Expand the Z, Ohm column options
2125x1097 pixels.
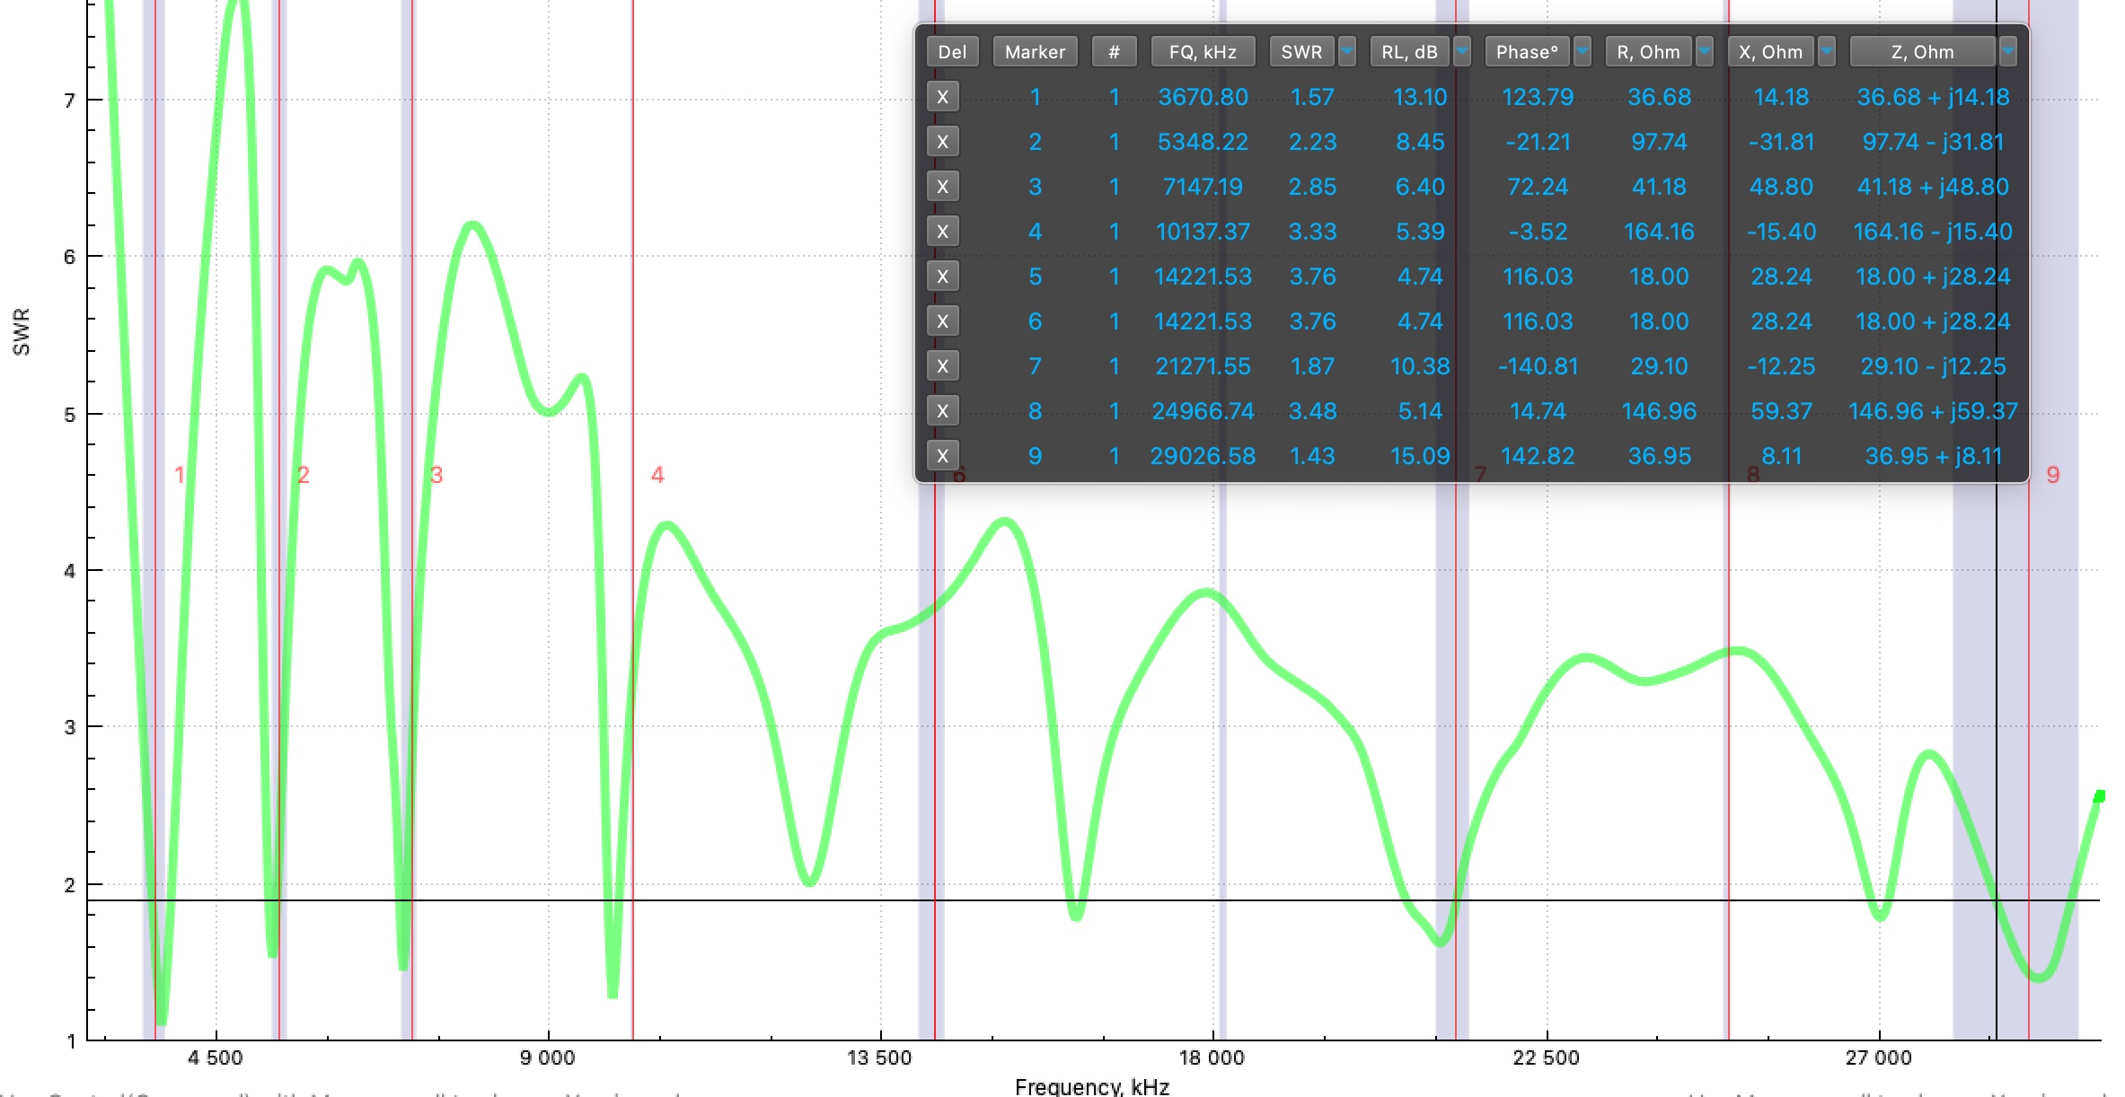pyautogui.click(x=2009, y=52)
